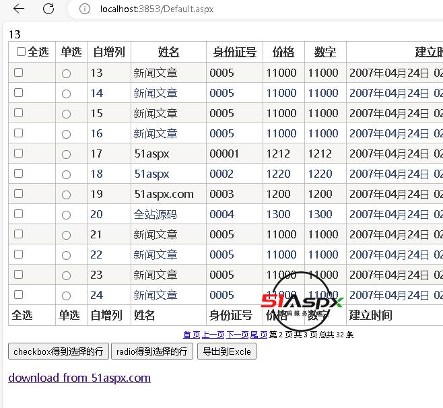Screen dimensions: 443x408
Task: Open the download from 51aspx.com link
Action: (79, 378)
